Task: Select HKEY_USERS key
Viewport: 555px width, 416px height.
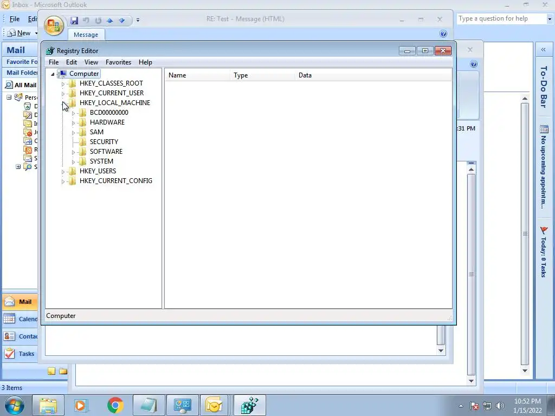Action: pos(98,171)
